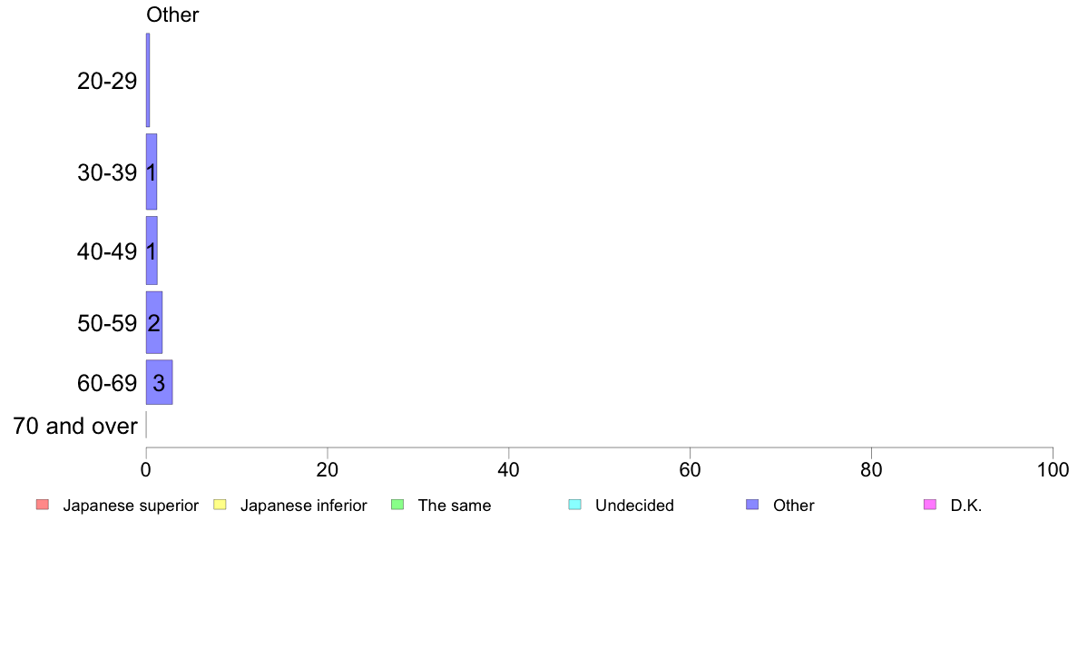
Task: Select the 50-59 bar labeled 2
Action: click(x=154, y=322)
